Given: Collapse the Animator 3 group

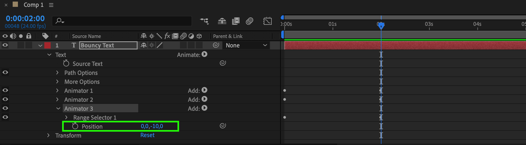Looking at the screenshot, I should coord(58,109).
